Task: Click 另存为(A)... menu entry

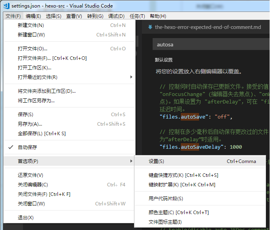Action: click(69, 124)
